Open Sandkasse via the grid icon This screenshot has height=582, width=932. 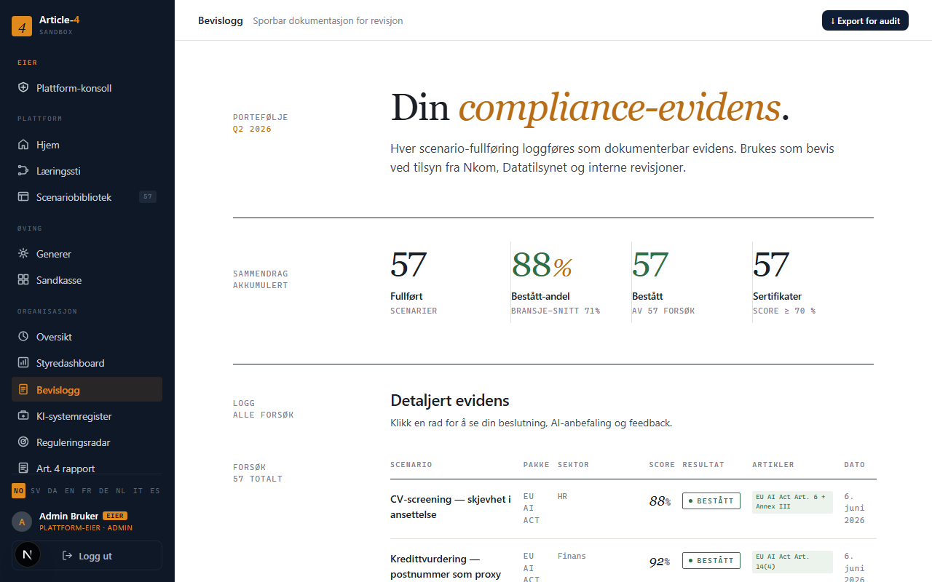click(x=23, y=280)
